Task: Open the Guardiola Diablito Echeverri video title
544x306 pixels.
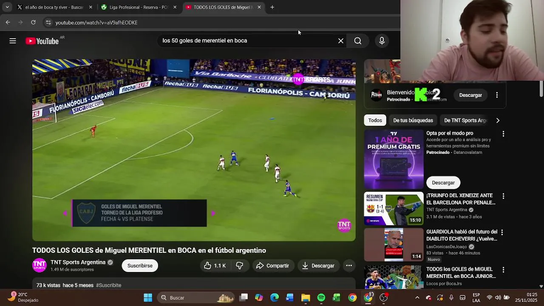Action: click(462, 235)
